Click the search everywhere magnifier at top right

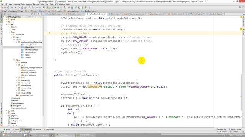(x=240, y=8)
